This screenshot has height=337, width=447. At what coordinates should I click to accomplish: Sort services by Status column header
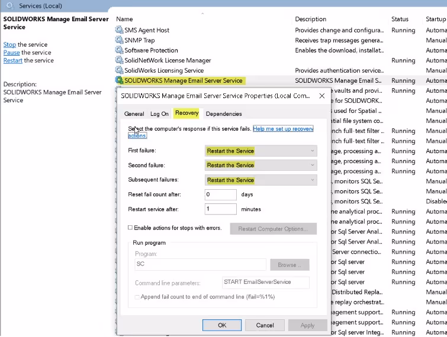[400, 19]
